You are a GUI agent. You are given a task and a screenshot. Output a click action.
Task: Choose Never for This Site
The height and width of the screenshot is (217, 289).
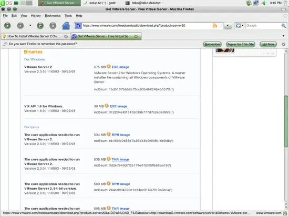(x=241, y=44)
